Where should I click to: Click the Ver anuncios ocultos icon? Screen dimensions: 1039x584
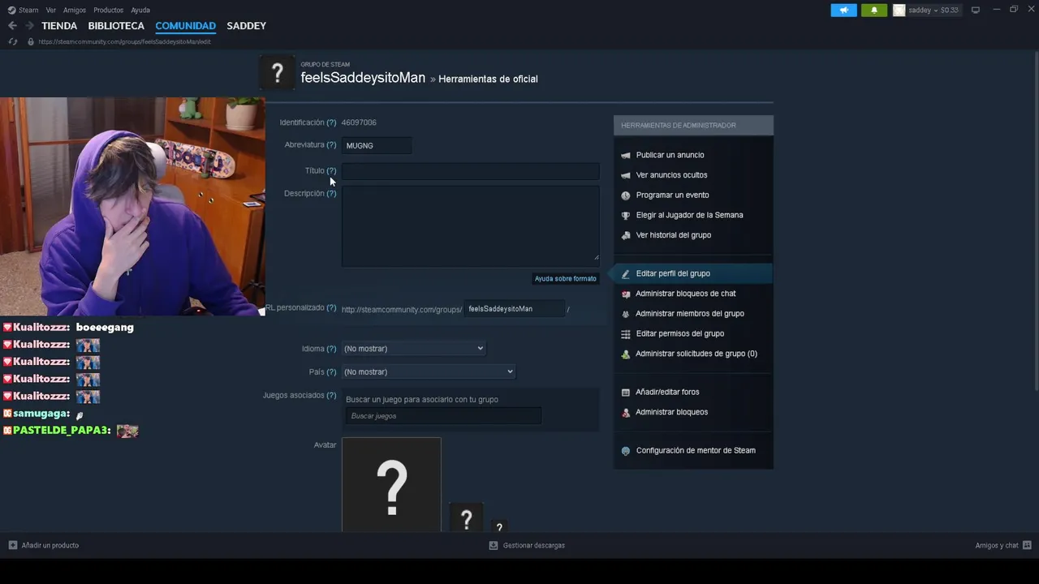pos(625,175)
